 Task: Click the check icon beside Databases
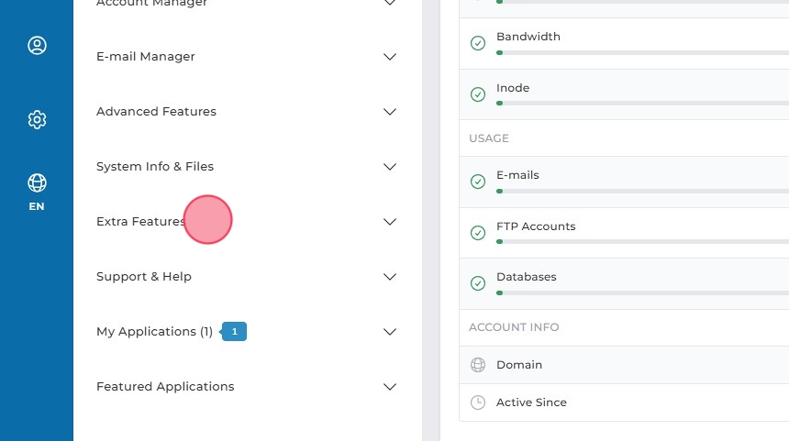click(478, 283)
